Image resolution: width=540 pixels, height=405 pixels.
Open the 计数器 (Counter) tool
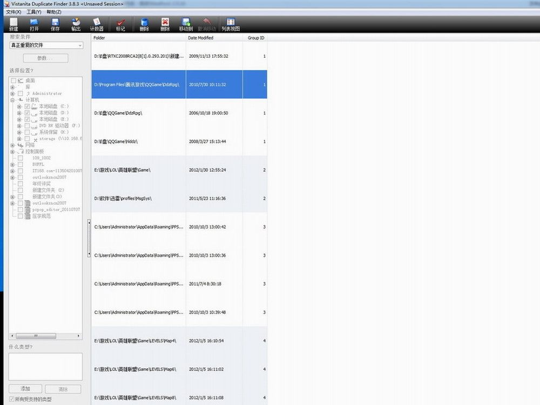pos(97,24)
